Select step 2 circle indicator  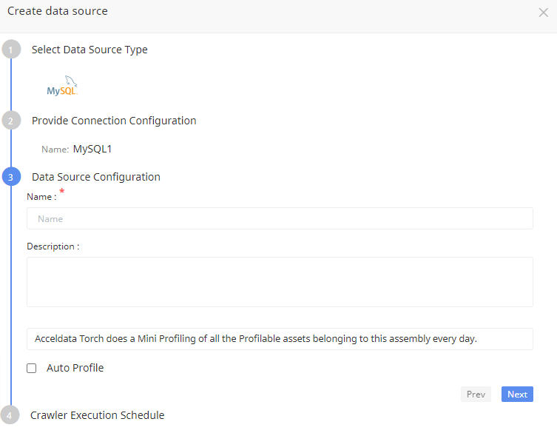pos(11,121)
